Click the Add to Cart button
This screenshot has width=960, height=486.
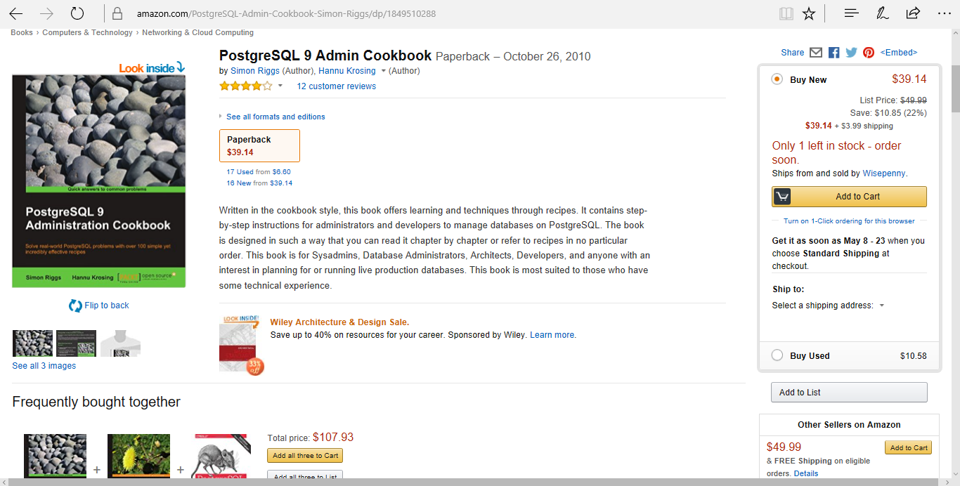tap(848, 197)
